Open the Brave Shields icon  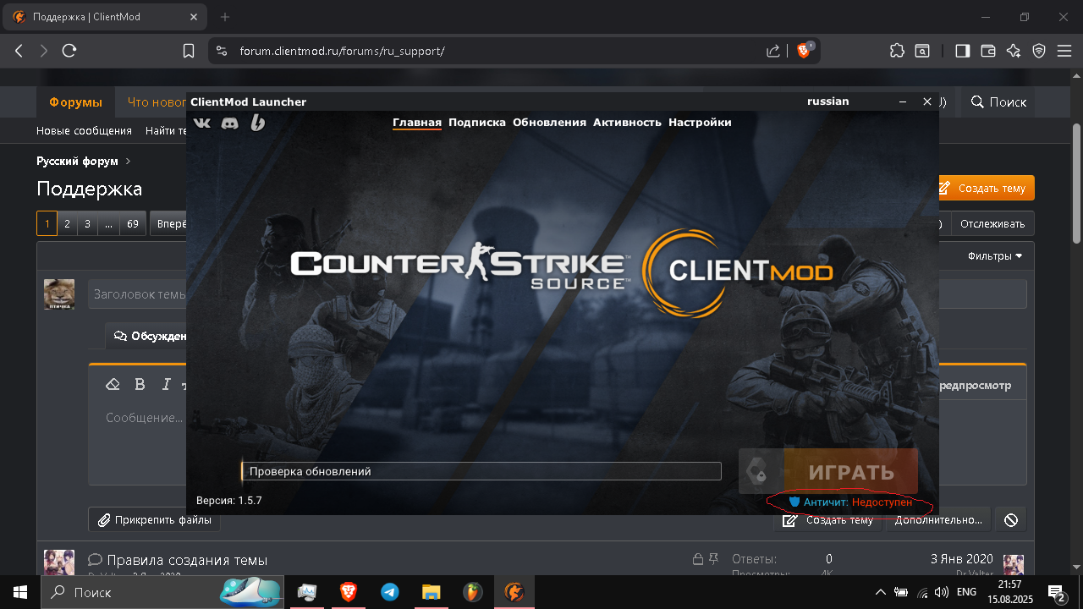coord(805,50)
